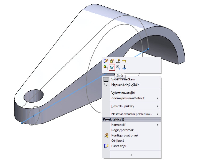Select the blue endpoint at lower-left corner
Viewport: 200px width, 165px height.
22,123
